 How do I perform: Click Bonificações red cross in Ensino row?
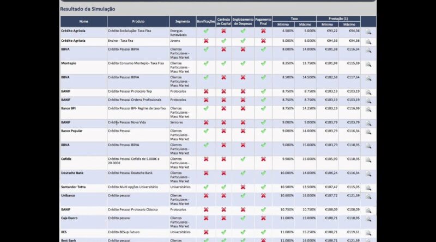click(x=206, y=41)
